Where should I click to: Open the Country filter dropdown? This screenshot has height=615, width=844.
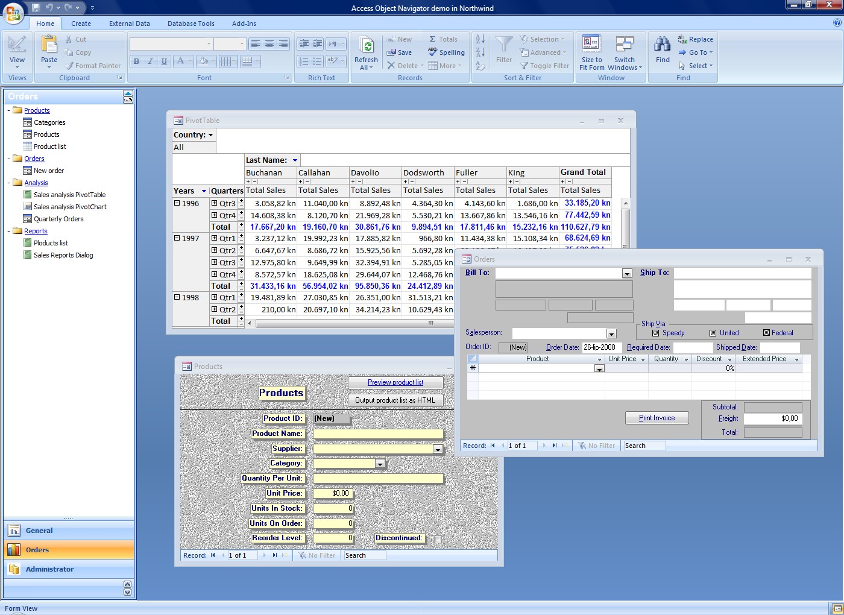[x=210, y=135]
